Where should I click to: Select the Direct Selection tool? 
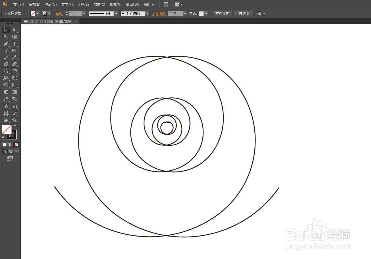[14, 30]
